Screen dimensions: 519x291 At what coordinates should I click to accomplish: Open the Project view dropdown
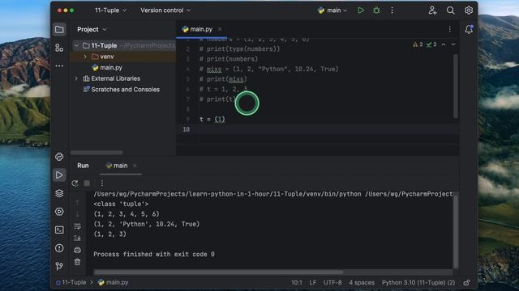click(x=92, y=29)
